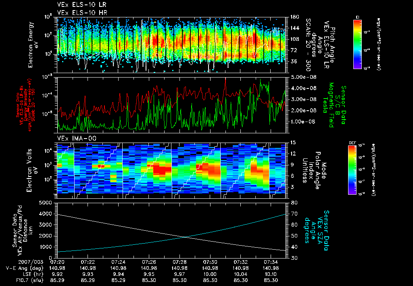Click the SZA axis tick "50"
413x286 pixels.
point(294,236)
